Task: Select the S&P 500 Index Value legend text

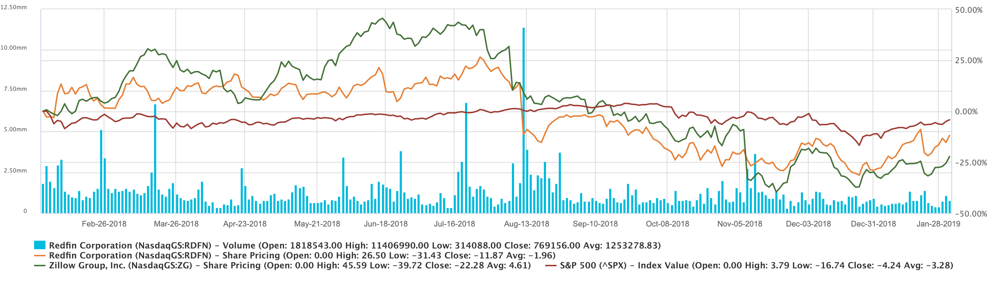Action: point(756,266)
